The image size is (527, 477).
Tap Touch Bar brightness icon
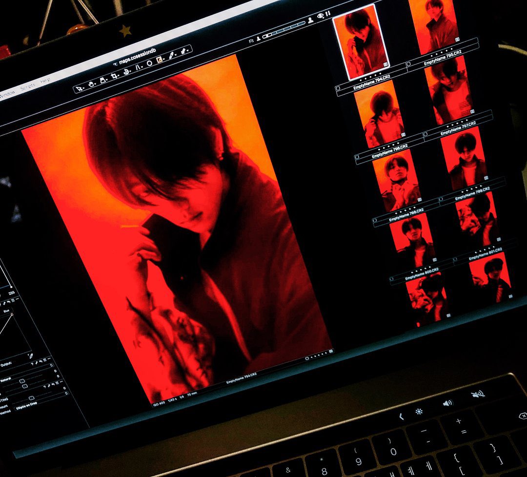(419, 411)
